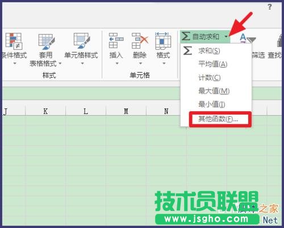Expand the 套用表格格式 dropdown arrow
The image size is (284, 228).
(x=60, y=64)
